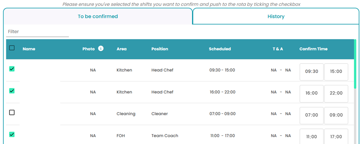Viewport: 361px width, 144px height.
Task: Switch to the History tab
Action: tap(276, 16)
